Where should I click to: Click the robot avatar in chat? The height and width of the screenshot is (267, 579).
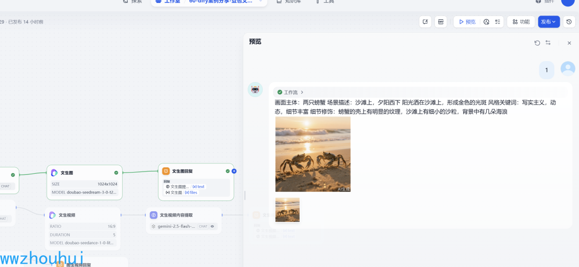tap(255, 90)
